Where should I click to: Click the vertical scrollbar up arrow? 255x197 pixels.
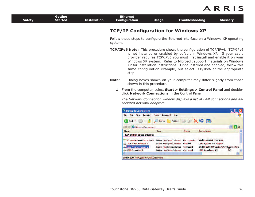(x=241, y=131)
